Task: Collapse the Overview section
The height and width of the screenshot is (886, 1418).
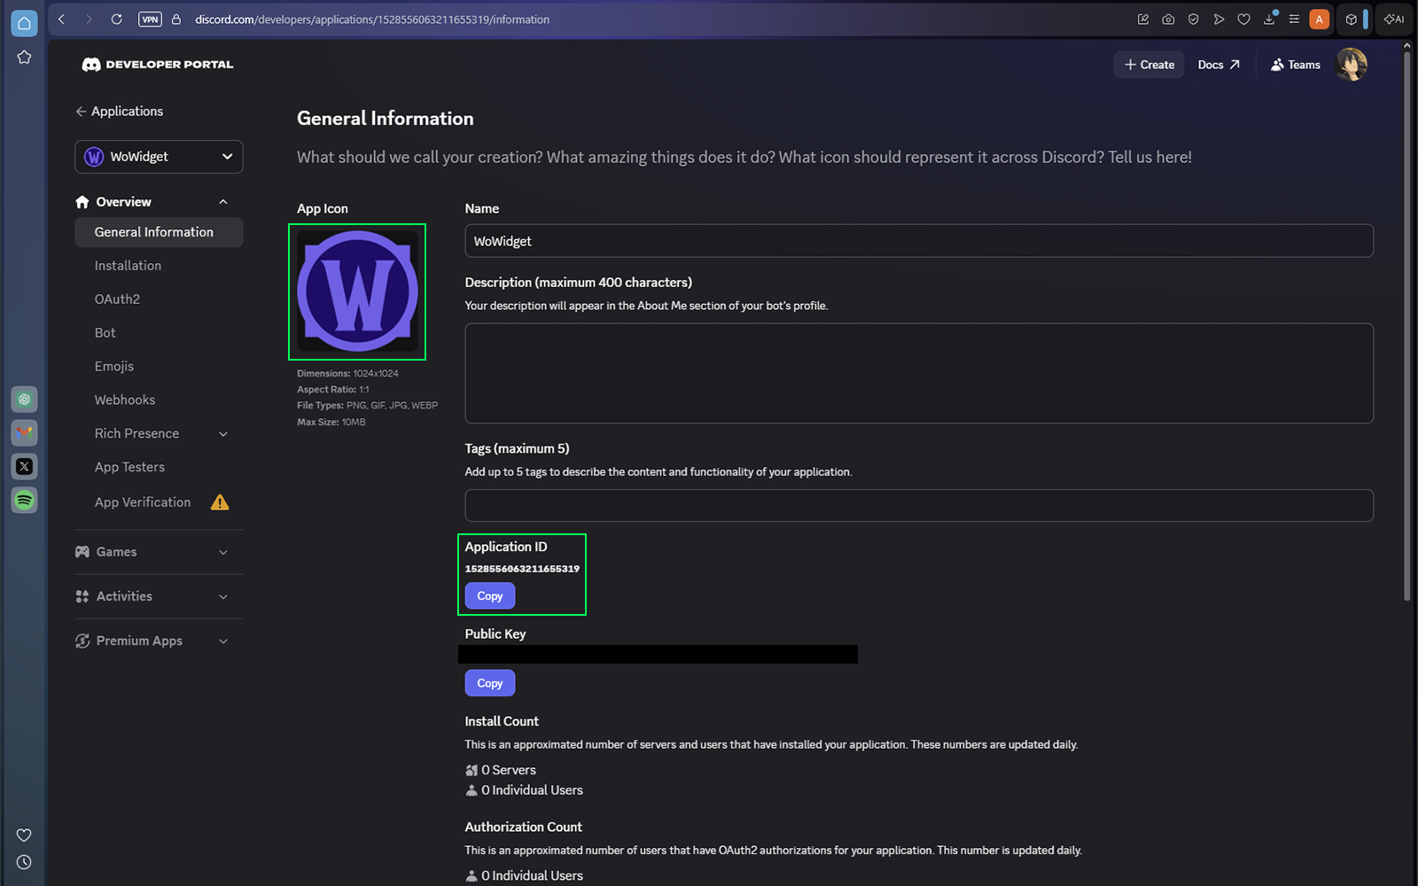Action: coord(223,202)
